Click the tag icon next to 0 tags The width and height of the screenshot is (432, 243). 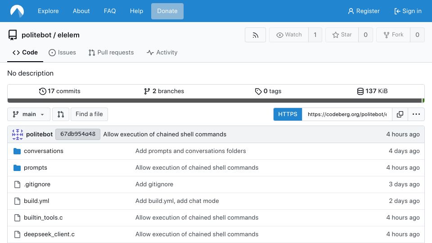click(x=258, y=91)
